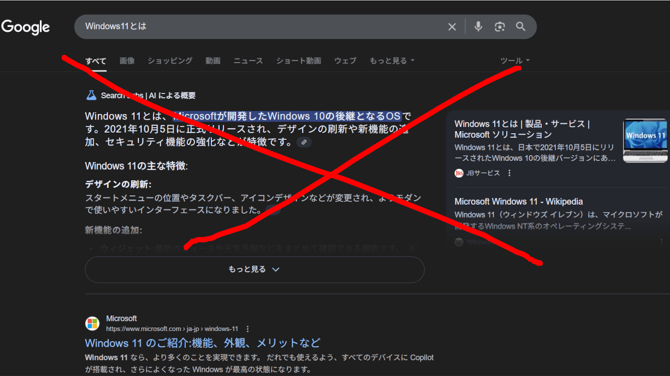The image size is (670, 376).
Task: Open the ニュース tab
Action: (248, 61)
